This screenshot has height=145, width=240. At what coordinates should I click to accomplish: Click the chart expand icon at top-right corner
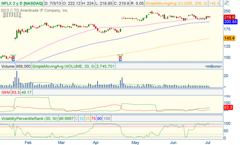point(227,3)
